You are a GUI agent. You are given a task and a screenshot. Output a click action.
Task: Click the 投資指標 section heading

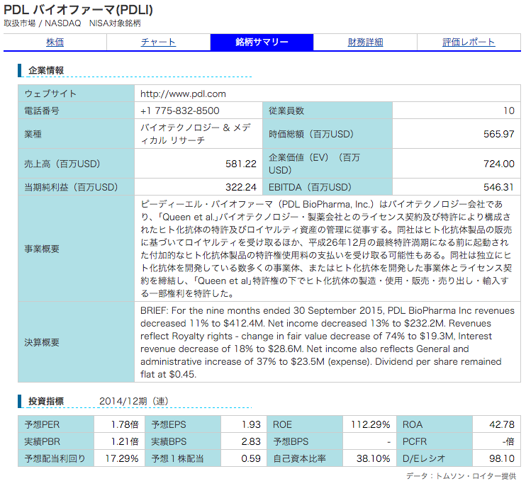tap(46, 401)
